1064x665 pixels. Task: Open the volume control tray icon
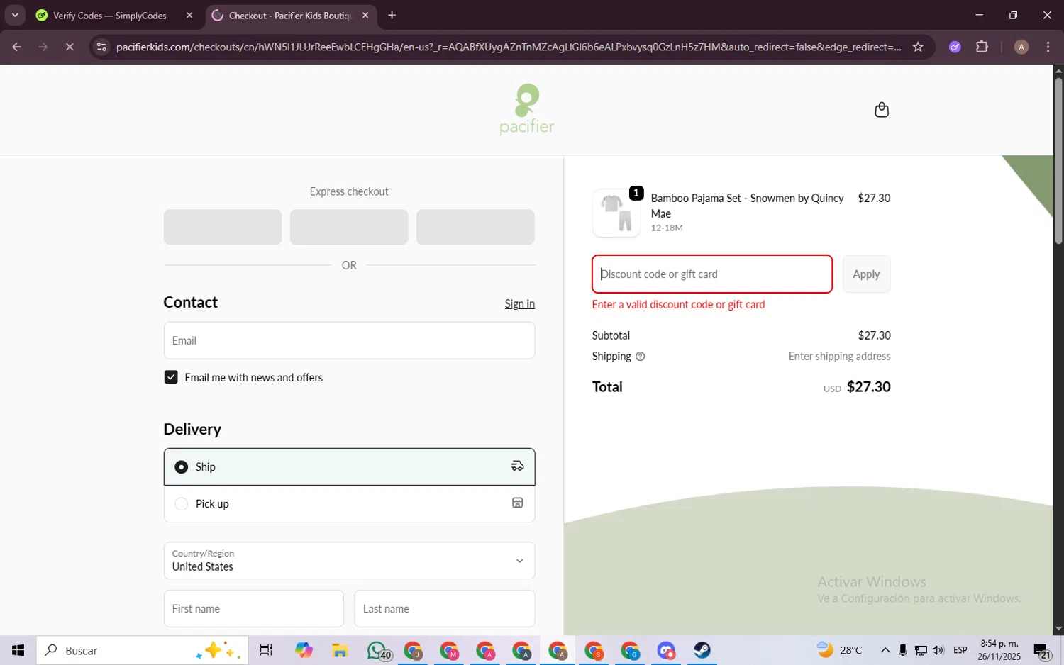938,650
